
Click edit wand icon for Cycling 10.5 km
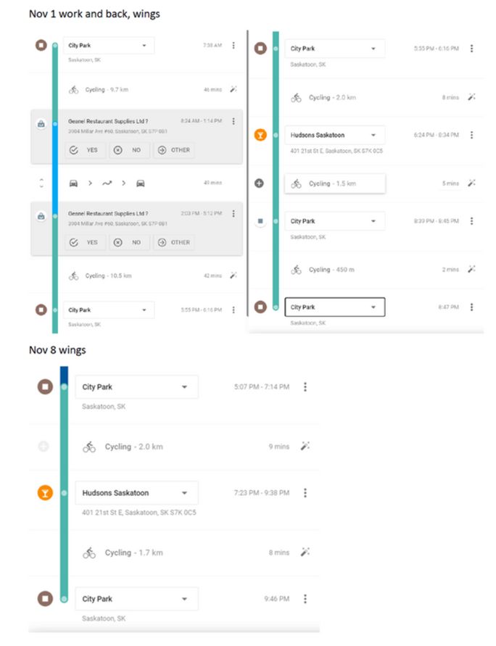233,276
